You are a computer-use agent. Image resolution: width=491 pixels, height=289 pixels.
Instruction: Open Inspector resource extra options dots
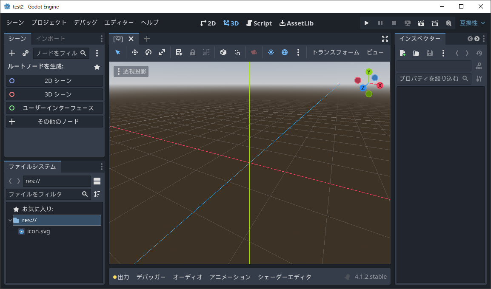(x=443, y=53)
